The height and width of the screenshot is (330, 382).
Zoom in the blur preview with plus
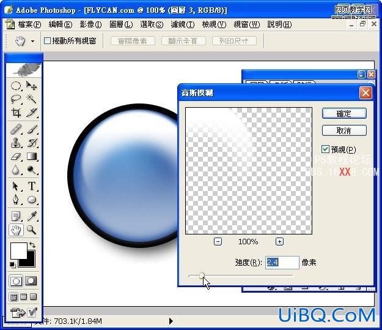[279, 242]
